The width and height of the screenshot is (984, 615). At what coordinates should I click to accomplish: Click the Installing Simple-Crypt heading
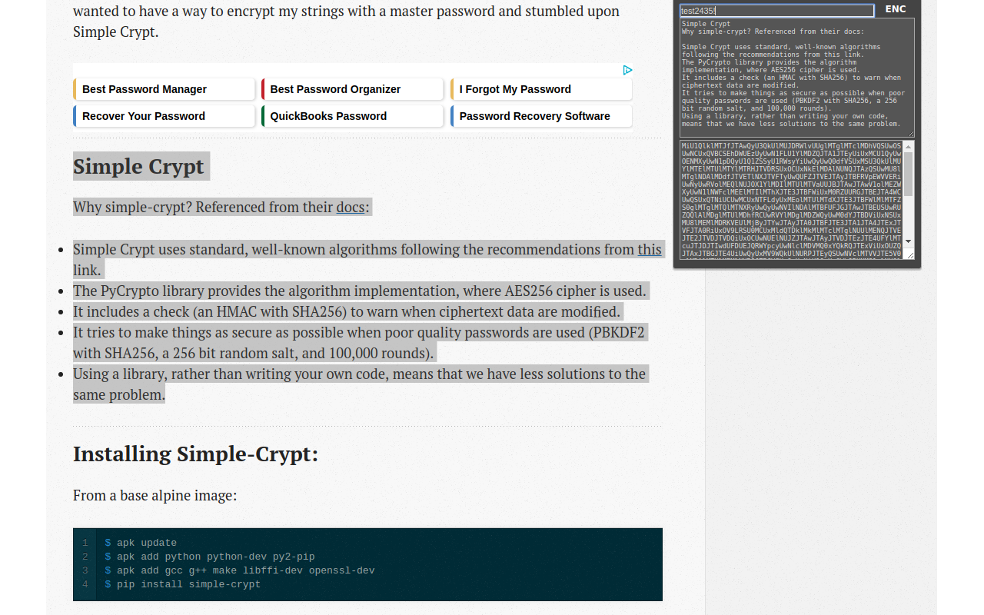click(x=195, y=454)
